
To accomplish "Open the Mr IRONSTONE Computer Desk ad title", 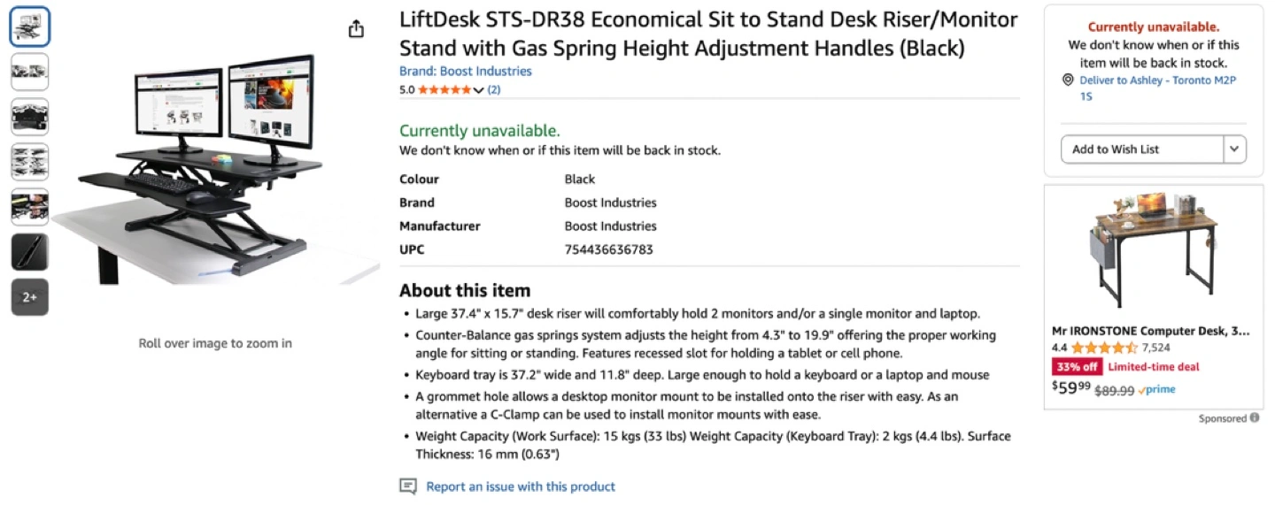I will point(1150,331).
